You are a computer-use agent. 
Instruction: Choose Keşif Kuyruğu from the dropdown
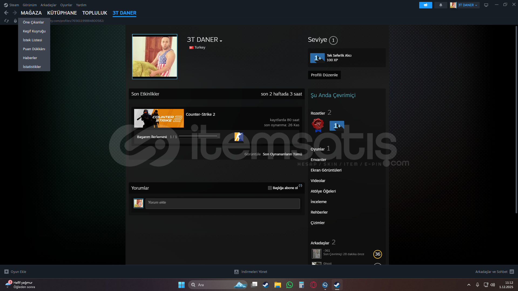pyautogui.click(x=34, y=31)
